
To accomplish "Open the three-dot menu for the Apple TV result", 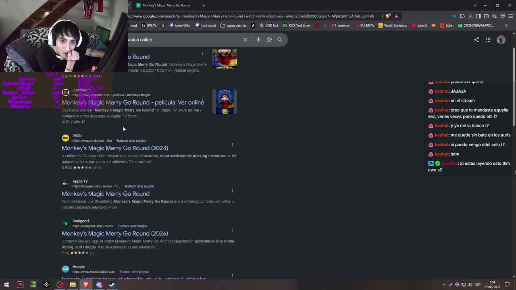I will (x=232, y=191).
